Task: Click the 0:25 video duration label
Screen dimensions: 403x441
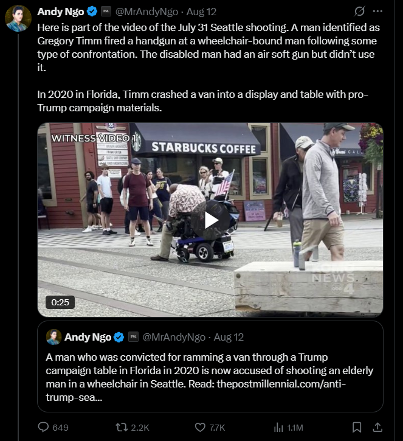Action: 60,302
